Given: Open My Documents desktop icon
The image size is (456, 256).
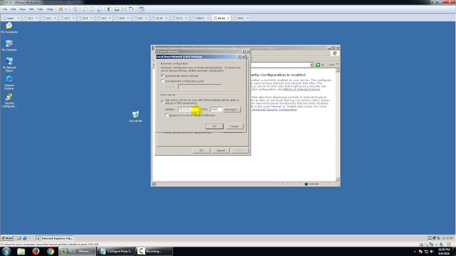Looking at the screenshot, I should [9, 28].
